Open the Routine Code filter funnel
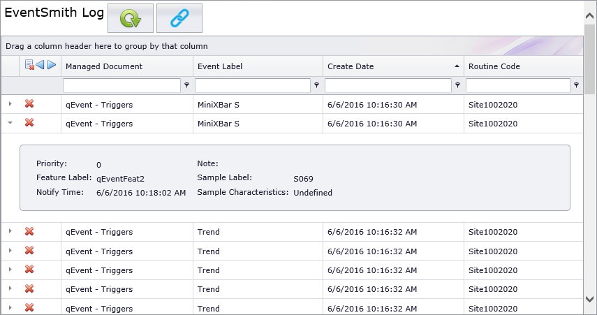Screen dimensions: 597x315 click(576, 85)
